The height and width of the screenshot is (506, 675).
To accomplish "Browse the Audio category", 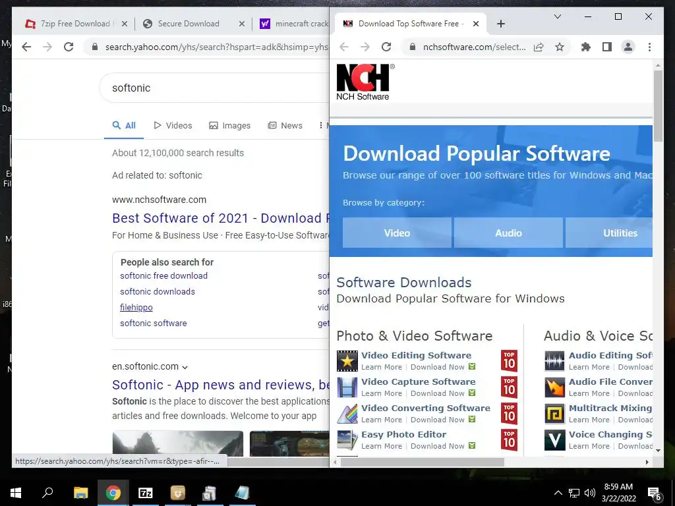I will tap(508, 233).
